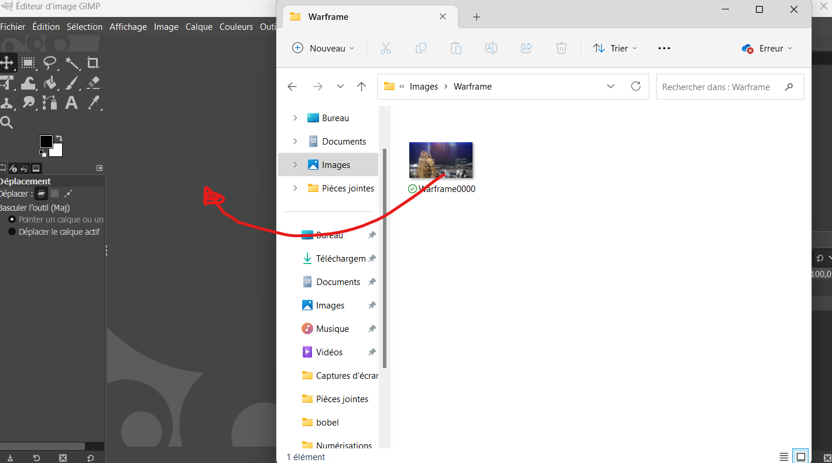Expand the Pièces jointes tree node
Screen dimensions: 832x463
click(x=295, y=188)
